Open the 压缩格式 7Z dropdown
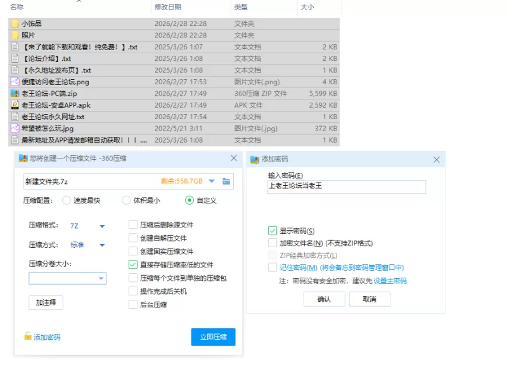The height and width of the screenshot is (367, 507). [x=101, y=226]
